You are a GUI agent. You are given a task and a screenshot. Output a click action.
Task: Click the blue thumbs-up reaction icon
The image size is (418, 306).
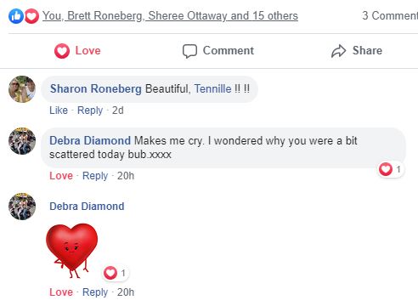[x=16, y=16]
